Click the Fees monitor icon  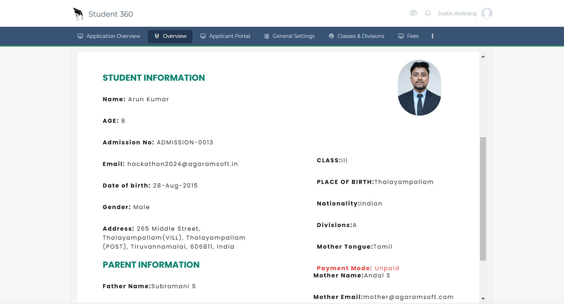pyautogui.click(x=401, y=36)
